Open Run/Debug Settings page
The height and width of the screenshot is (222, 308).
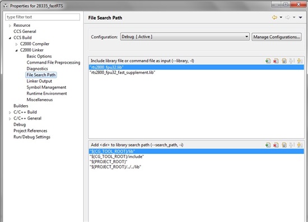point(32,137)
